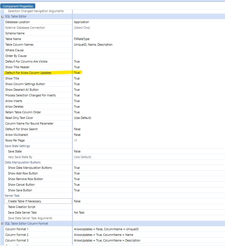225x246 pixels.
Task: Edit the UniqueID, Name, Description column names
Action: pos(93,45)
